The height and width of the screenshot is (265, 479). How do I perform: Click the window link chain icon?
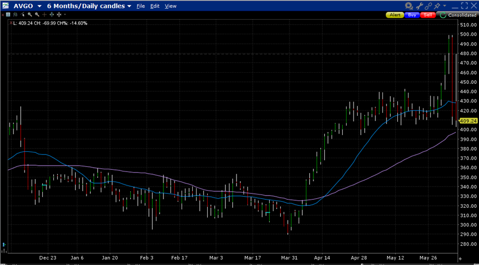tap(428, 6)
